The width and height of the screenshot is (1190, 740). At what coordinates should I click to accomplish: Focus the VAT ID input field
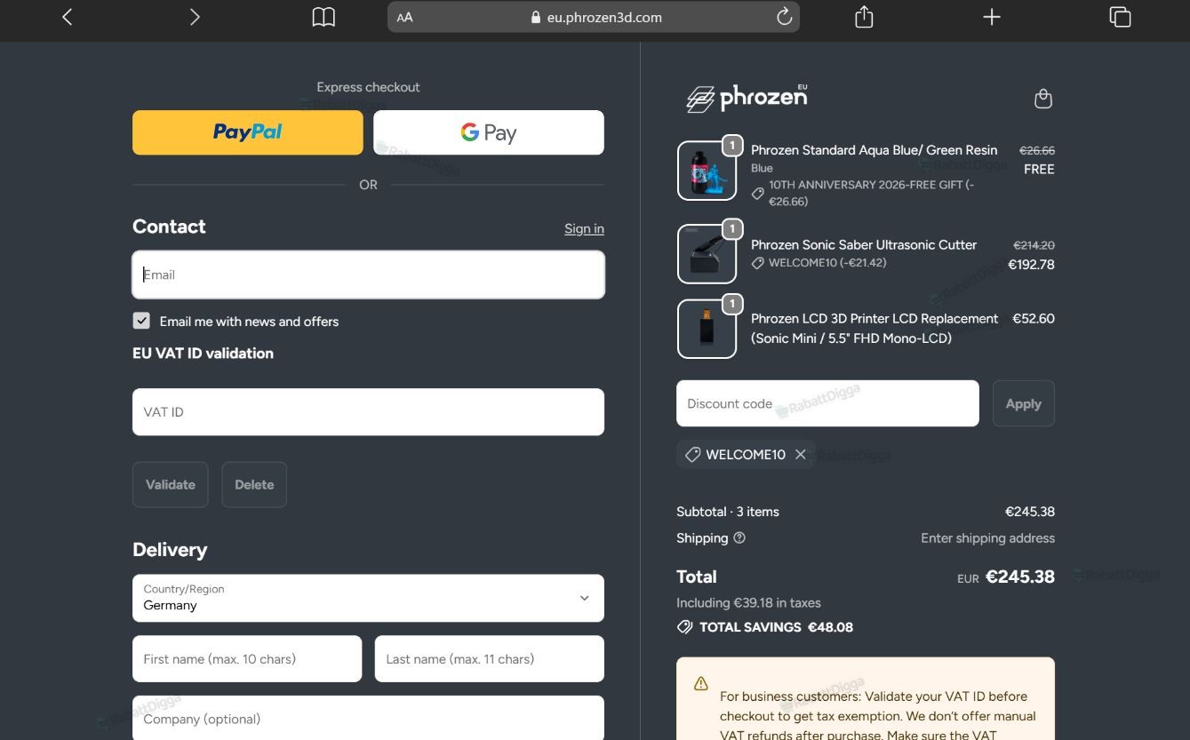(x=368, y=411)
